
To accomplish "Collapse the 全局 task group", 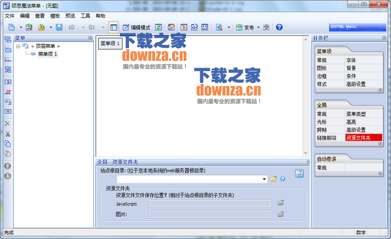I will coord(380,144).
